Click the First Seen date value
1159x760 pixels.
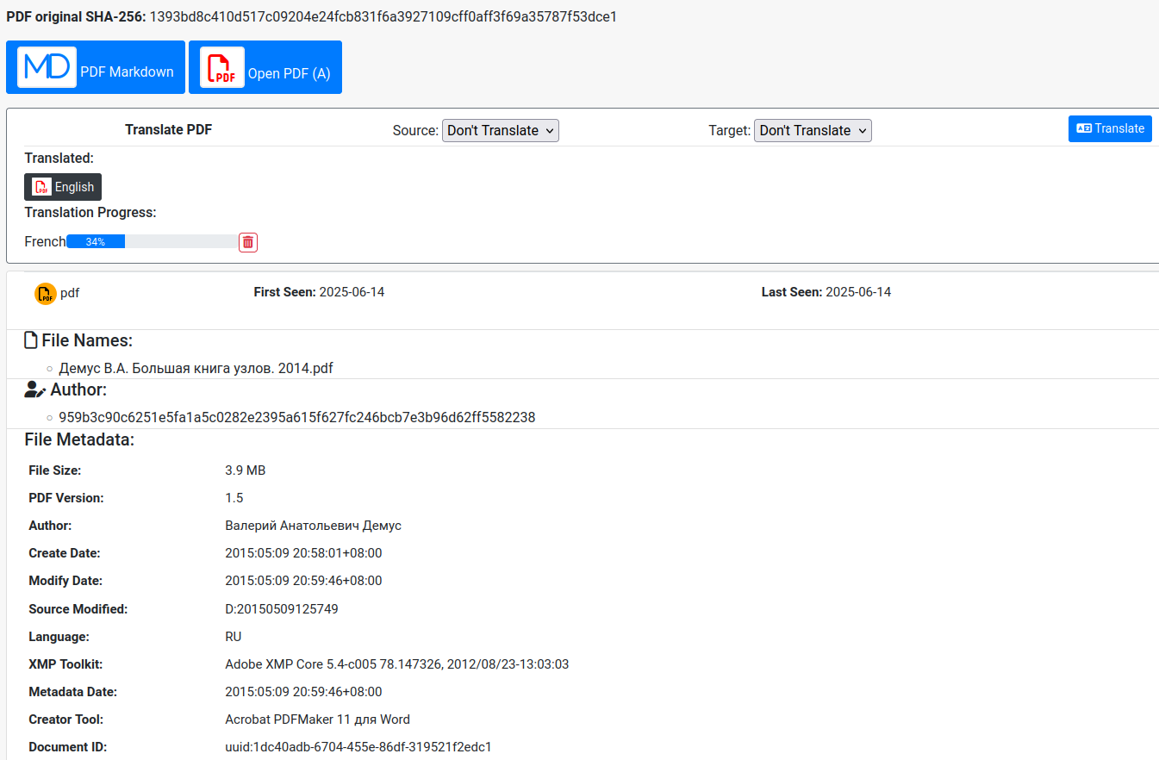coord(352,292)
